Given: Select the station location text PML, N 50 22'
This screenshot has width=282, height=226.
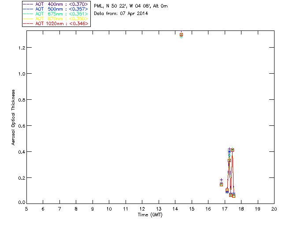Looking at the screenshot, I should click(x=110, y=6).
